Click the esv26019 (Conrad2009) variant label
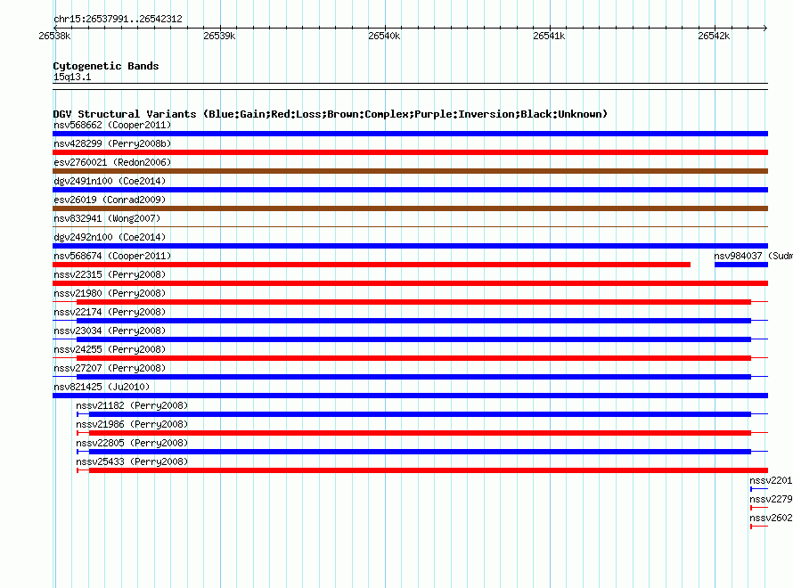This screenshot has width=793, height=588. click(x=110, y=200)
